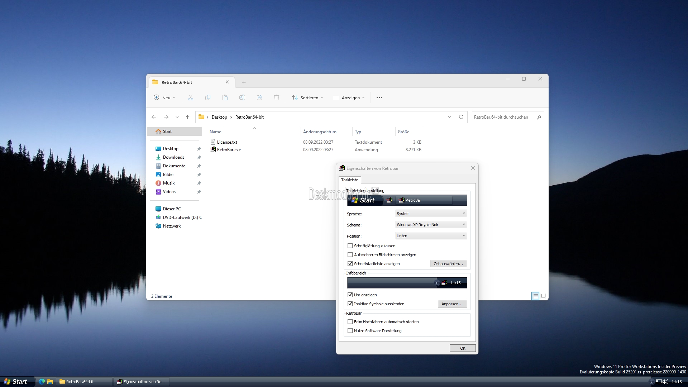Viewport: 688px width, 387px height.
Task: Open the Schema dropdown
Action: (x=431, y=225)
